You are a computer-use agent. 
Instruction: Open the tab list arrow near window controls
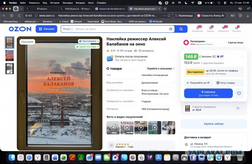21,9
